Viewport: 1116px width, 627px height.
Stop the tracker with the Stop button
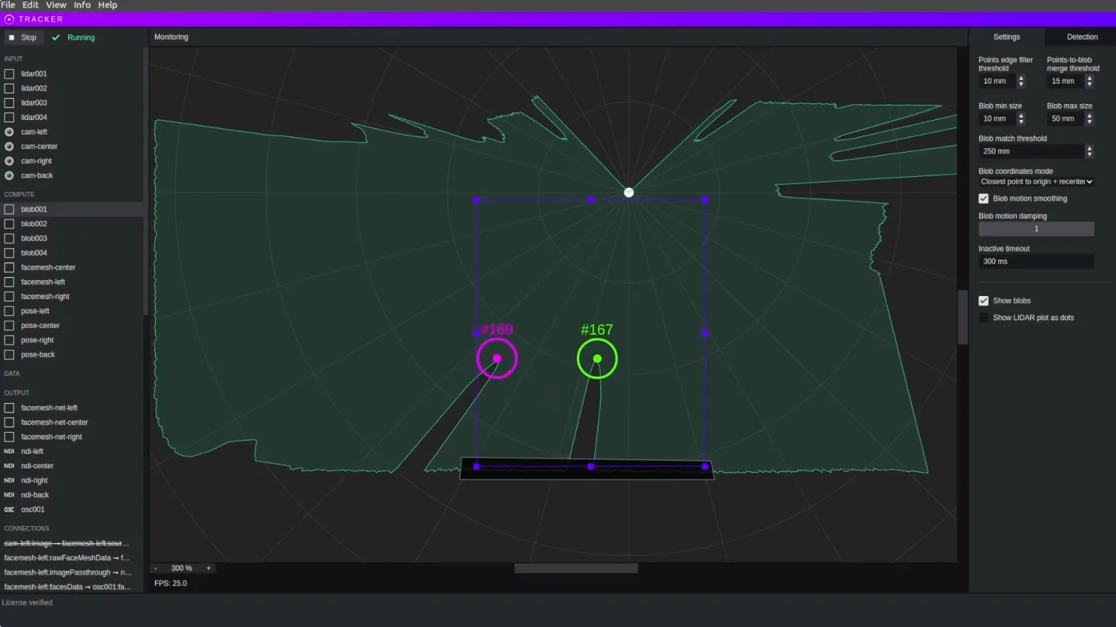point(23,38)
